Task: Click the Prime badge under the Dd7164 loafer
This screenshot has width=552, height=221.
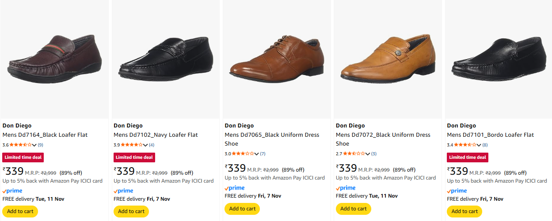Action: click(x=12, y=191)
